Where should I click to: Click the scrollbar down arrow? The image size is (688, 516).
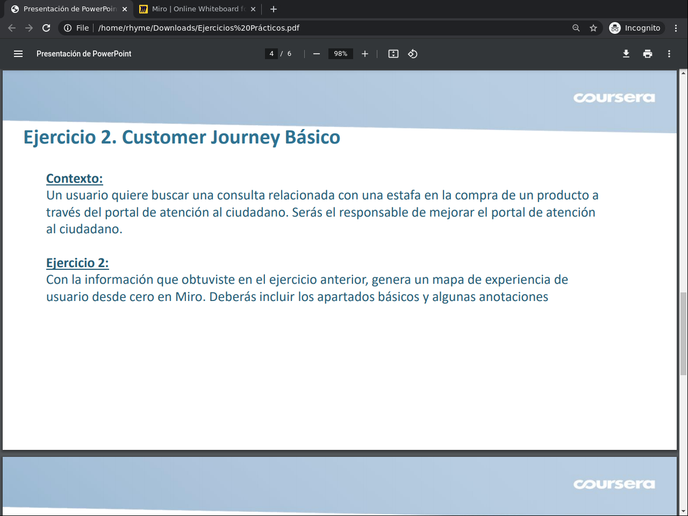[x=684, y=512]
